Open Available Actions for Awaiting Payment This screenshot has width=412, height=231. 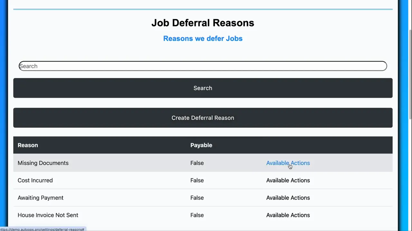coord(288,198)
